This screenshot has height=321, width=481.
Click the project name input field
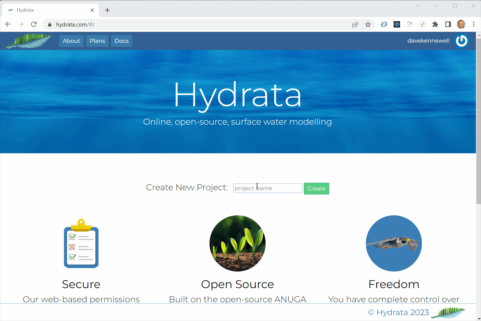[x=267, y=188]
